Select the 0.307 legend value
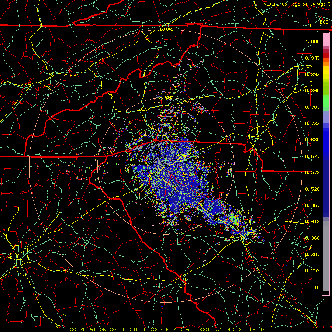The image size is (332, 332). [x=312, y=255]
